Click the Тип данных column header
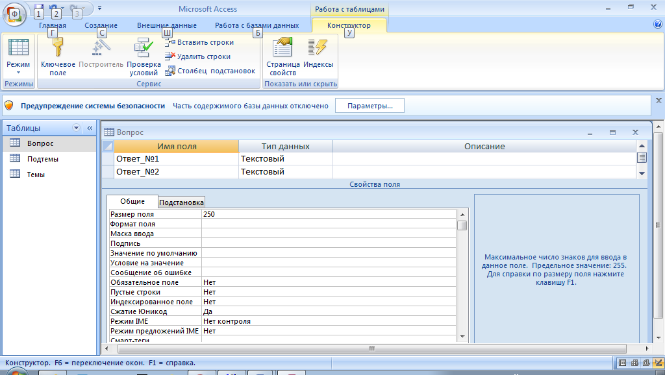This screenshot has height=375, width=665. coord(286,147)
